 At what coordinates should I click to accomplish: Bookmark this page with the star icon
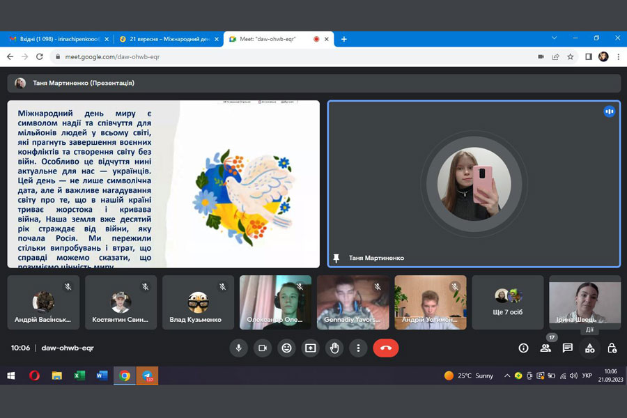[x=571, y=57]
